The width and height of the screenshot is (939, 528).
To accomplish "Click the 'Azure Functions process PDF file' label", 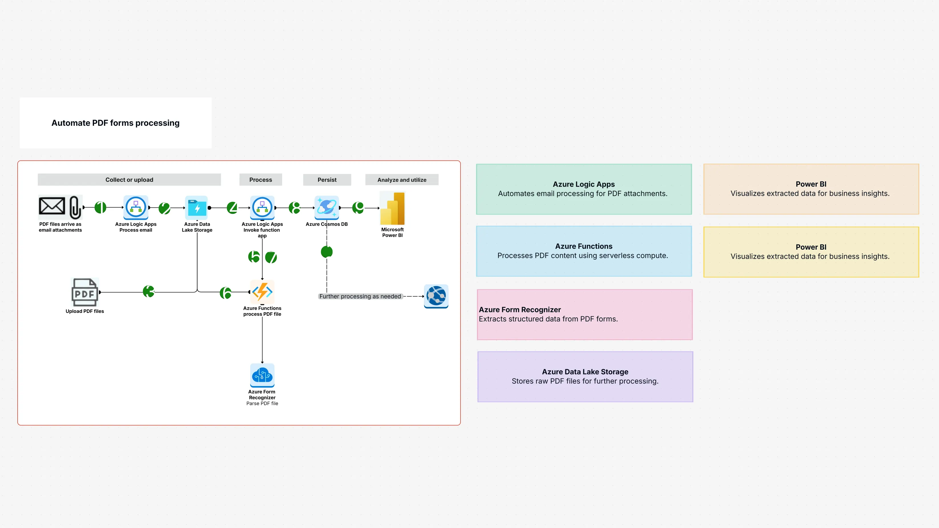I will coord(262,311).
